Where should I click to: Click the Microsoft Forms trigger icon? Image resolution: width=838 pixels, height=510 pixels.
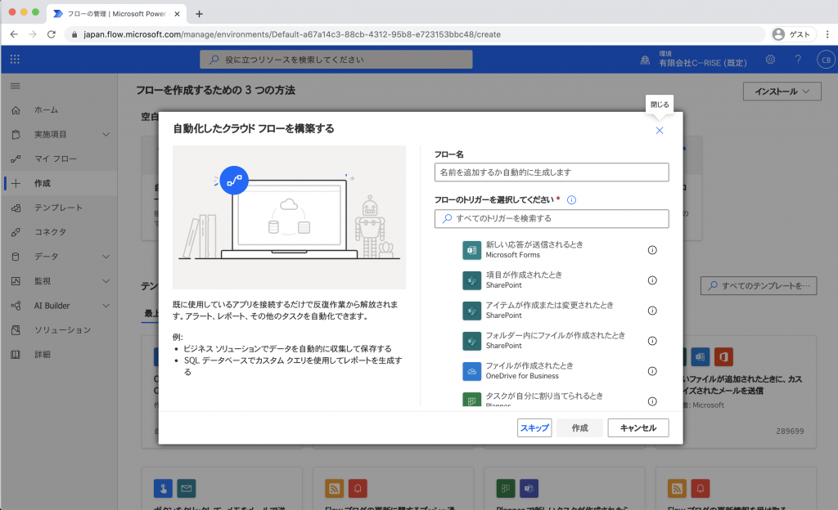point(472,250)
